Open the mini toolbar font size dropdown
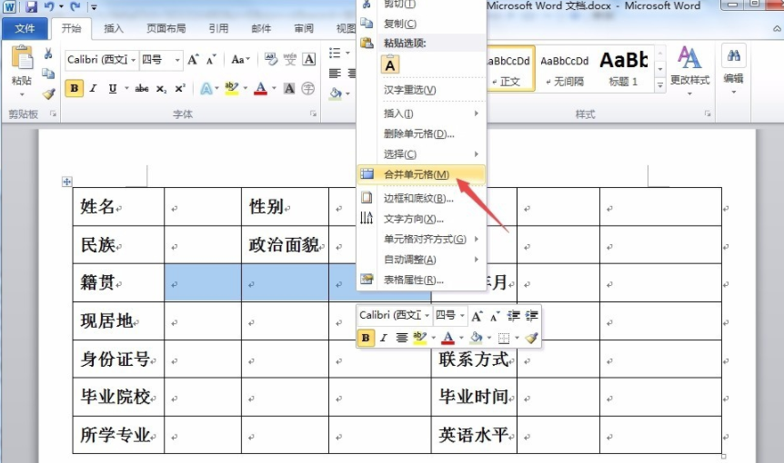Screen dimensions: 784x463 pyautogui.click(x=462, y=315)
